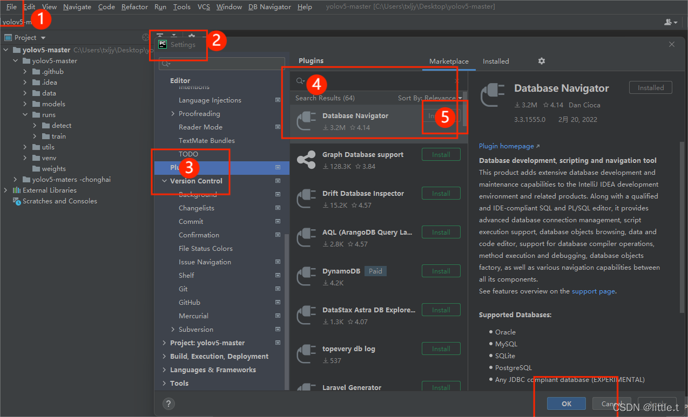
Task: Collapse the runs folder in project tree
Action: point(25,115)
